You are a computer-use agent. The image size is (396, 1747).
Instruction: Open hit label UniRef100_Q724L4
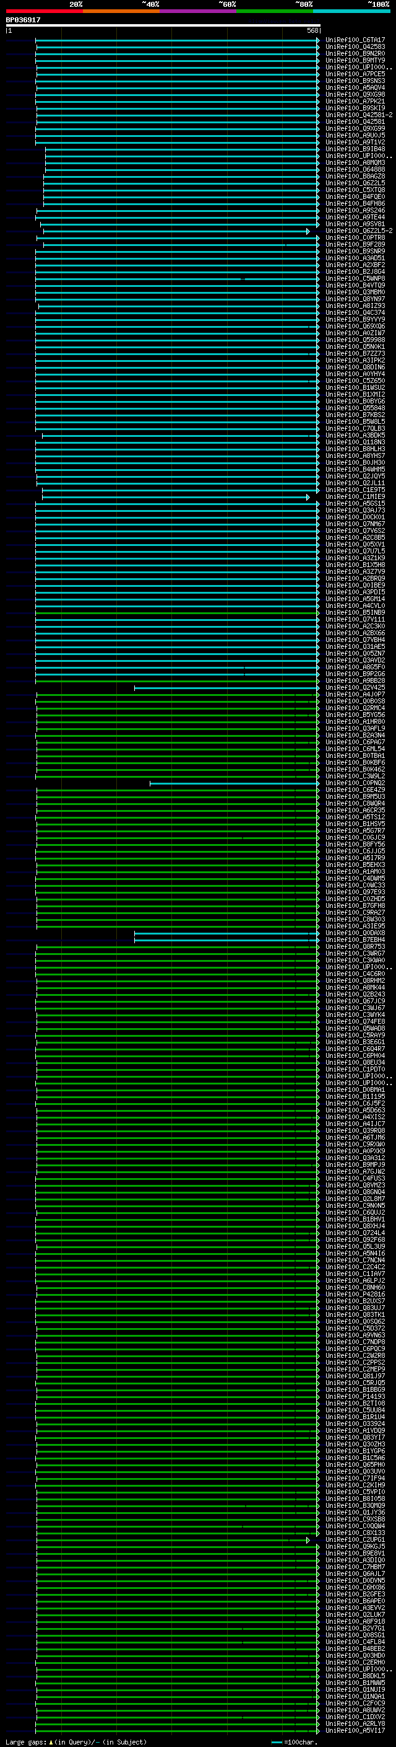(x=355, y=1233)
